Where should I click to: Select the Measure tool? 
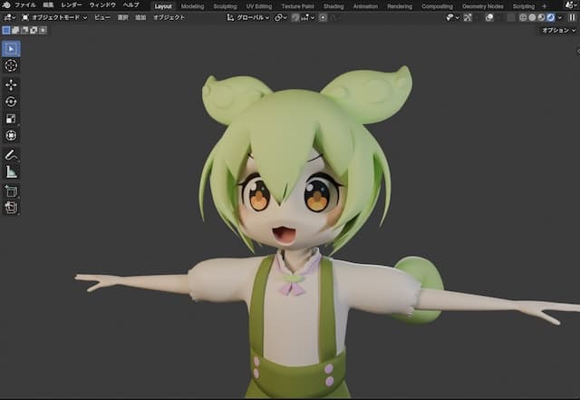(11, 171)
